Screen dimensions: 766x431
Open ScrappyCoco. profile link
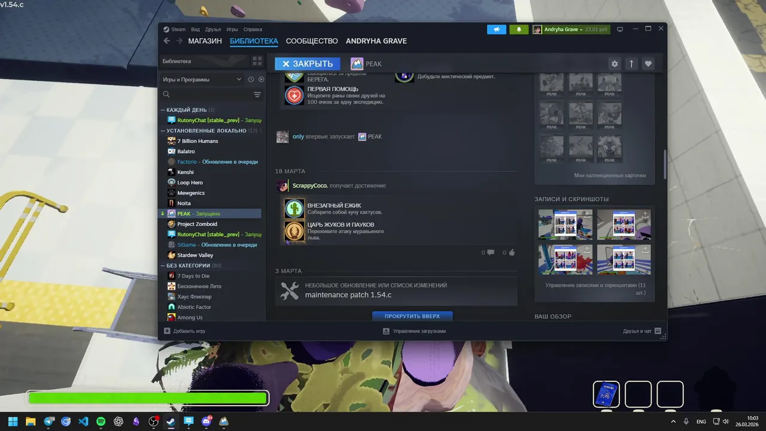pyautogui.click(x=310, y=186)
